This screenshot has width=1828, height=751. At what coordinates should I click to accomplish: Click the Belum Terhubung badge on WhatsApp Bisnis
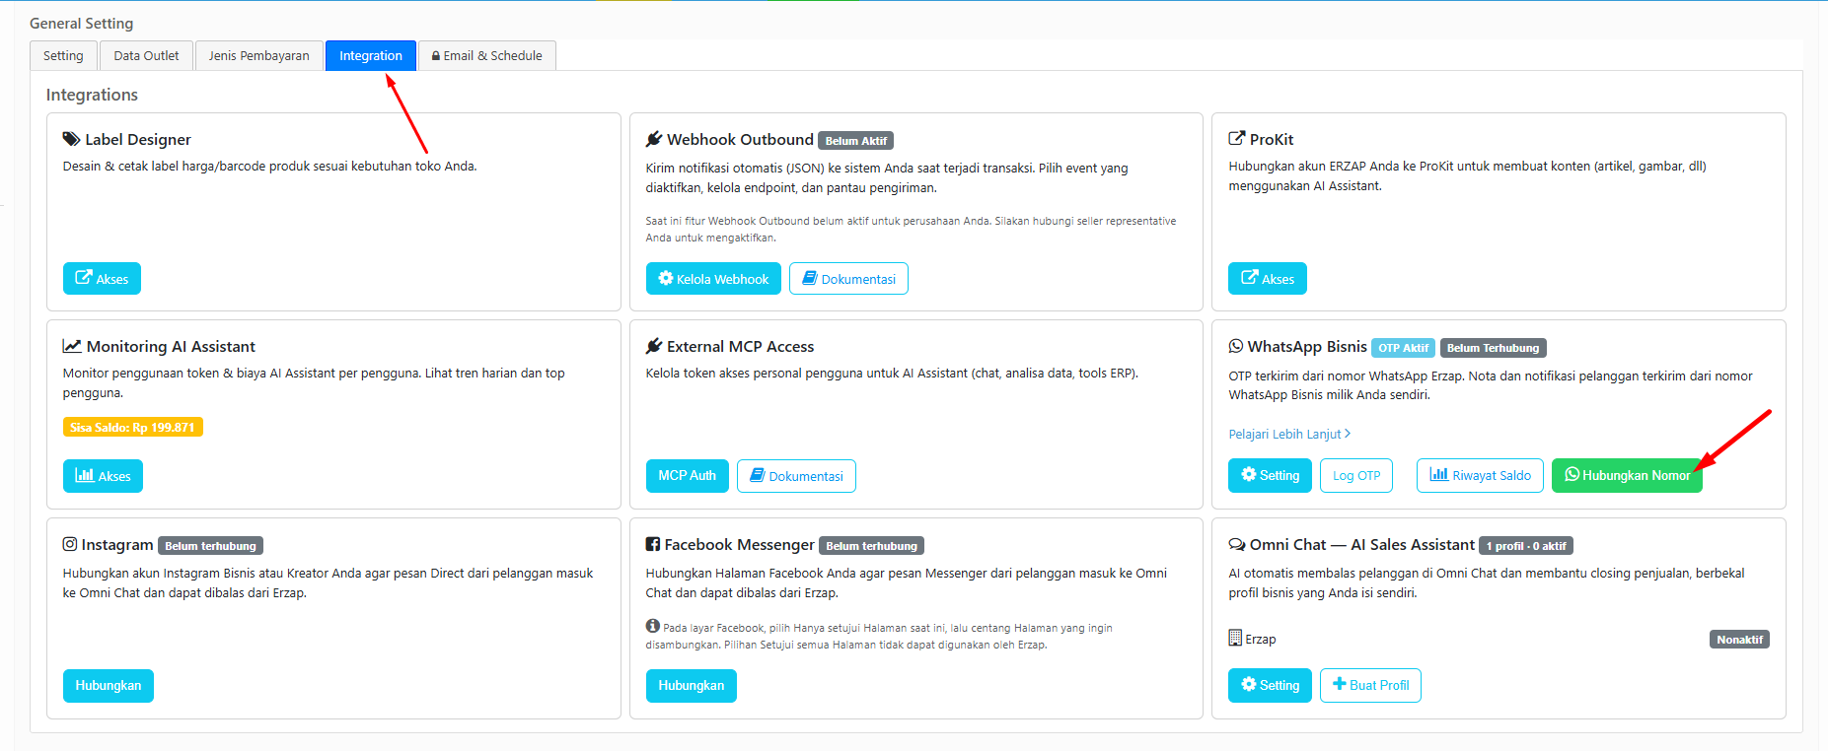1494,348
